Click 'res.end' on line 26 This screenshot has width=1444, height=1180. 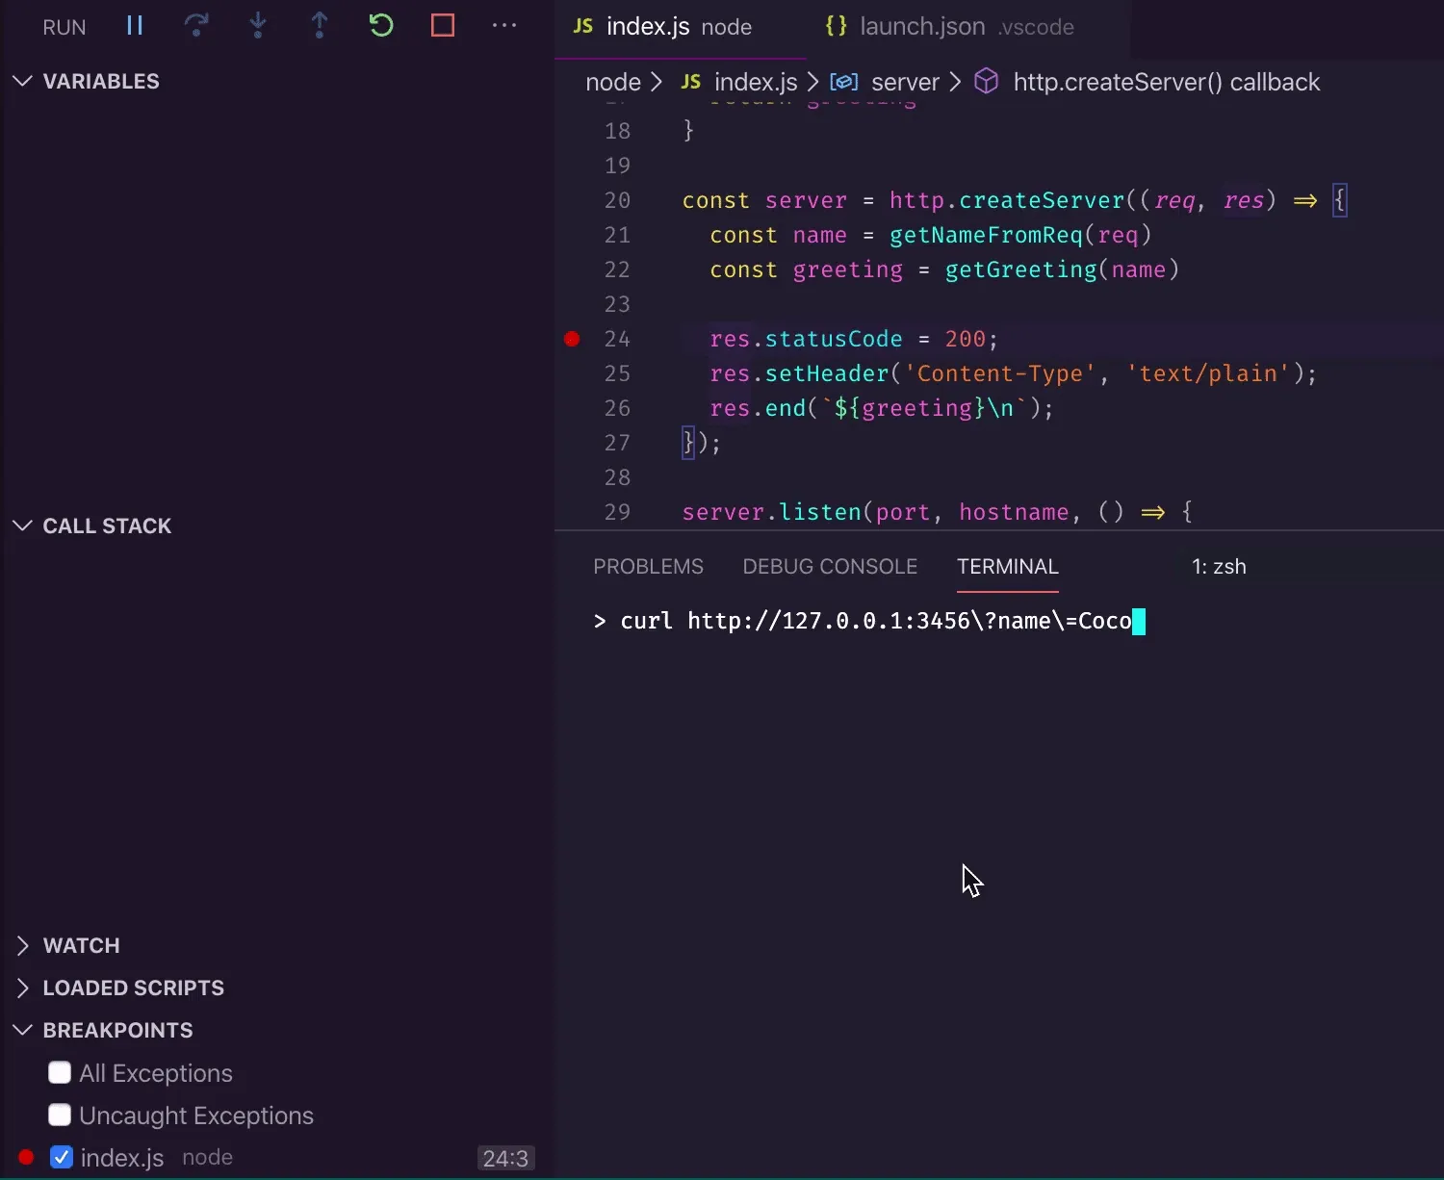click(x=758, y=408)
